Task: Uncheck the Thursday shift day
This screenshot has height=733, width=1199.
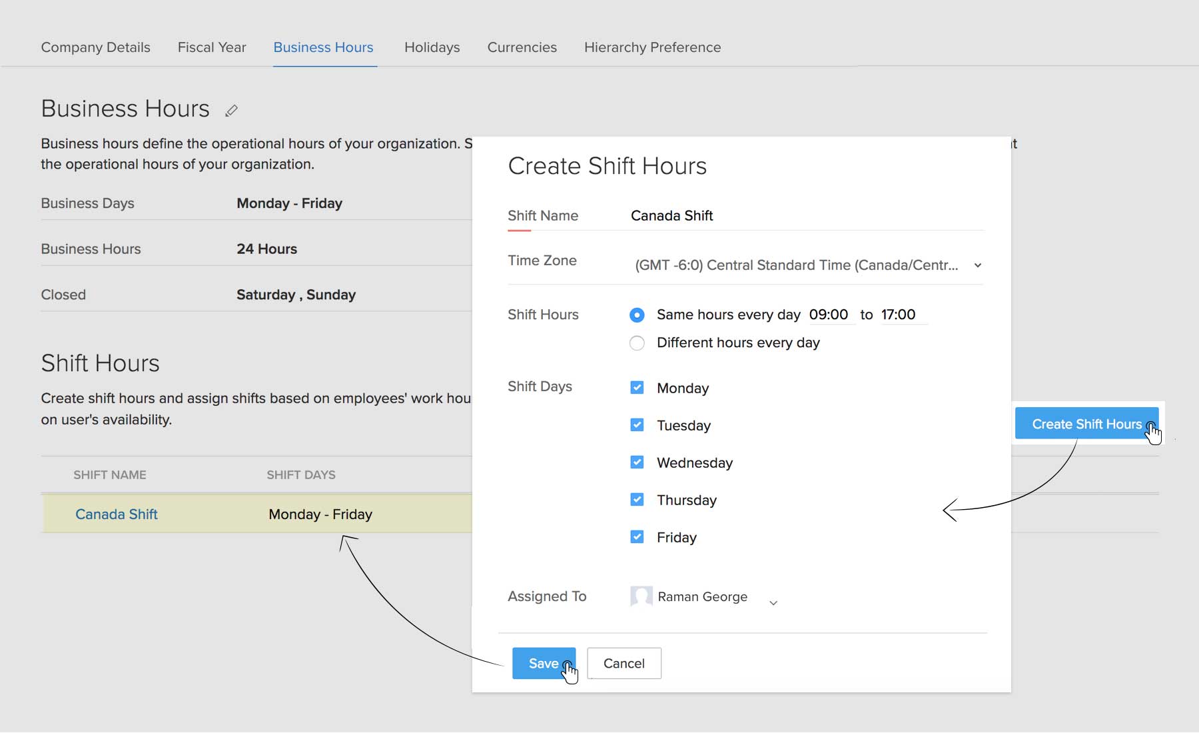Action: [637, 500]
